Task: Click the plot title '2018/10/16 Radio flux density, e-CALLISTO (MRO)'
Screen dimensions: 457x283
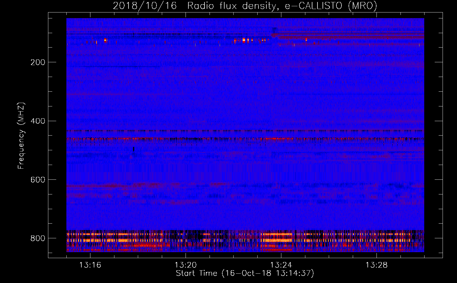Action: click(x=245, y=6)
